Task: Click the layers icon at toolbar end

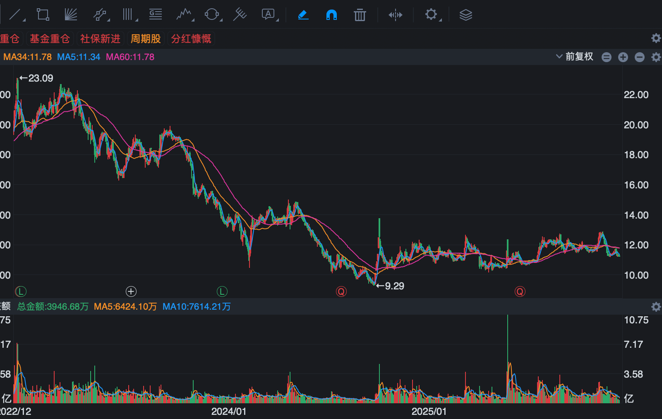Action: tap(466, 14)
